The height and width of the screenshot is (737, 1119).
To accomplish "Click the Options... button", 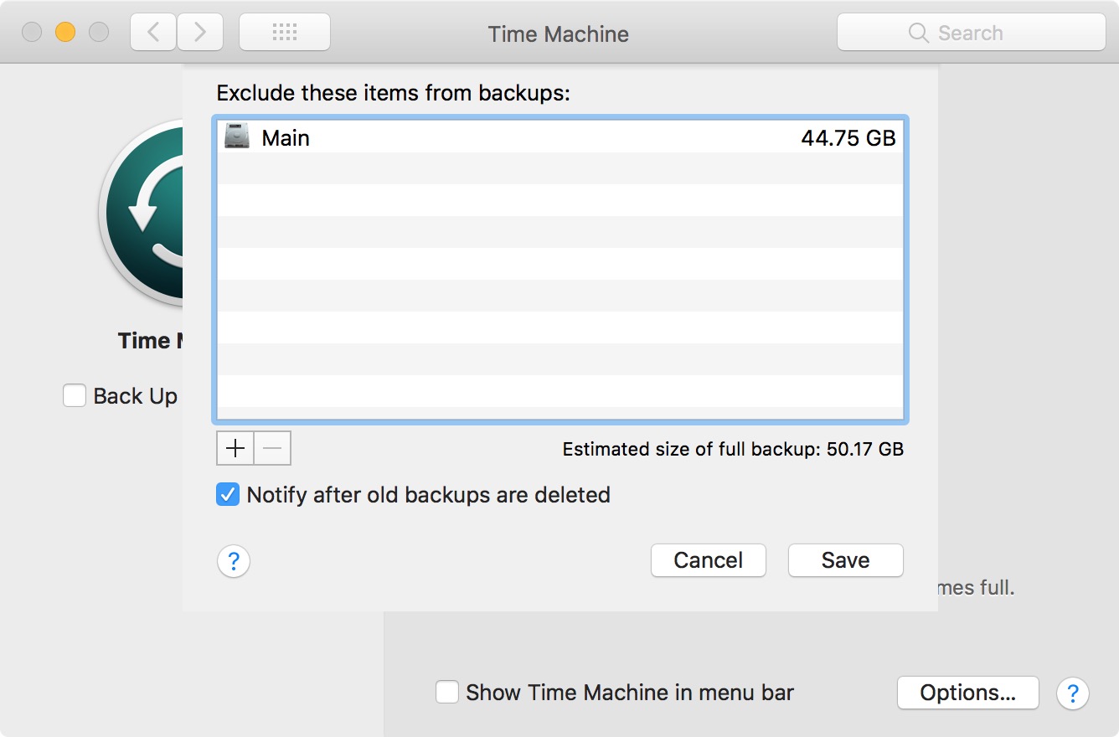I will click(968, 693).
